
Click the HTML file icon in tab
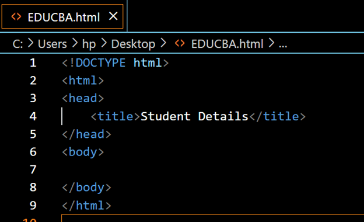click(16, 17)
